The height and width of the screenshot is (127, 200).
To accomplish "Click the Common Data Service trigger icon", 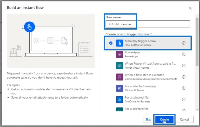I will pos(119,77).
